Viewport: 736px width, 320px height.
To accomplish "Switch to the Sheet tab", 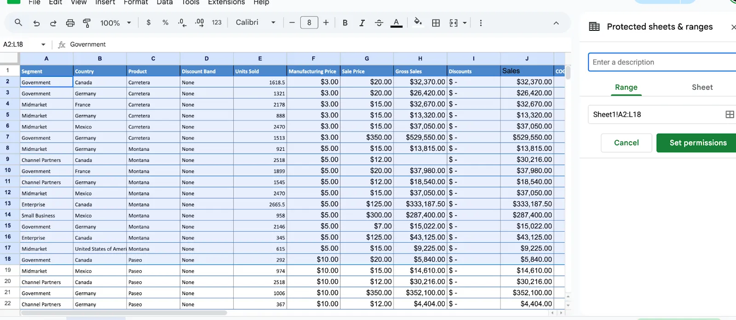I will click(702, 87).
